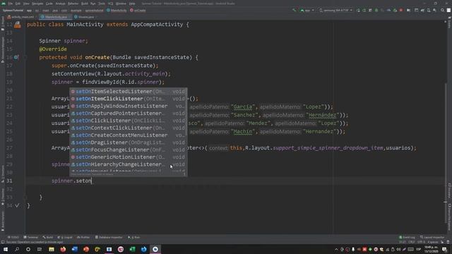Open the Tools menu
Image resolution: width=452 pixels, height=254 pixels.
pos(102,4)
